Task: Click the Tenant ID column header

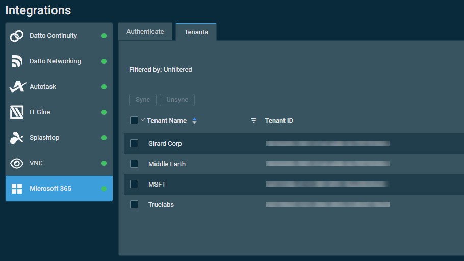Action: pyautogui.click(x=279, y=121)
